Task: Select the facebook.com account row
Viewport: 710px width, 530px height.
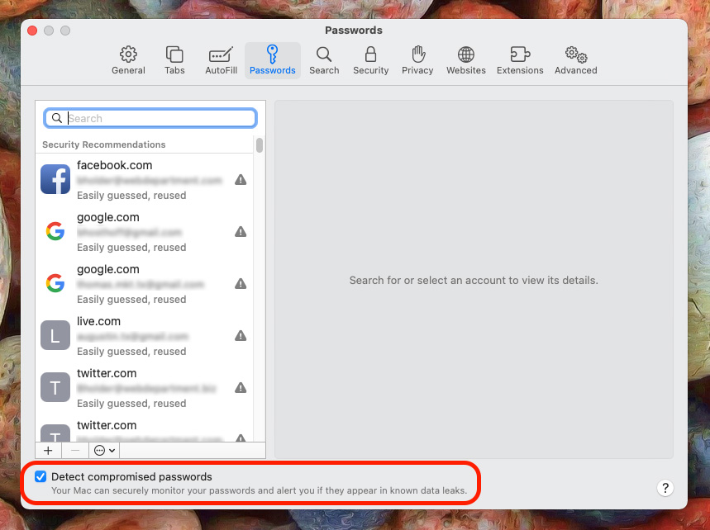Action: point(144,180)
